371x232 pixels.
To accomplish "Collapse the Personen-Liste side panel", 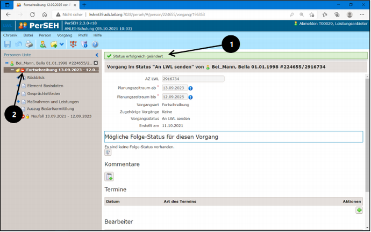I will [97, 55].
